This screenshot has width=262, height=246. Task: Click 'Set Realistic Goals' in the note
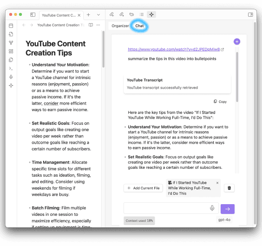[x=51, y=123]
